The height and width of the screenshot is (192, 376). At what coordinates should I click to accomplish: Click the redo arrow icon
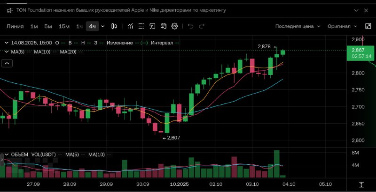click(202, 26)
